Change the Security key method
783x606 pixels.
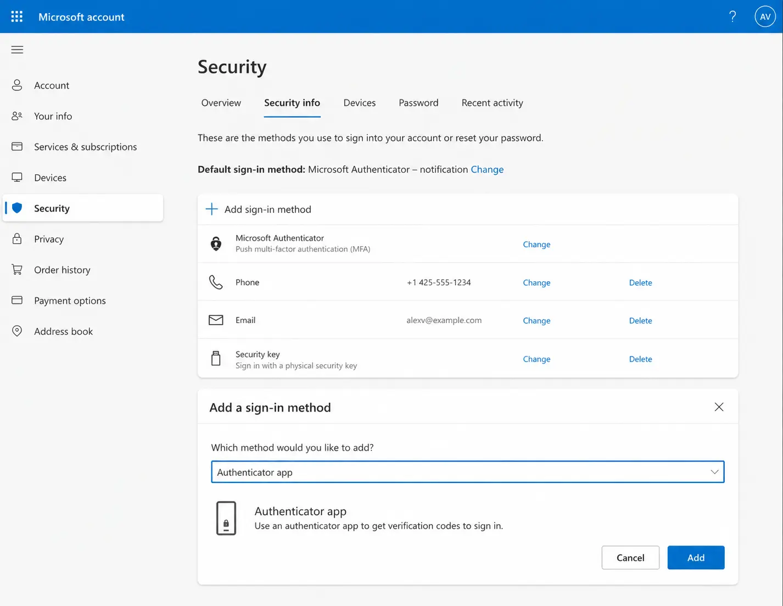[x=536, y=359]
